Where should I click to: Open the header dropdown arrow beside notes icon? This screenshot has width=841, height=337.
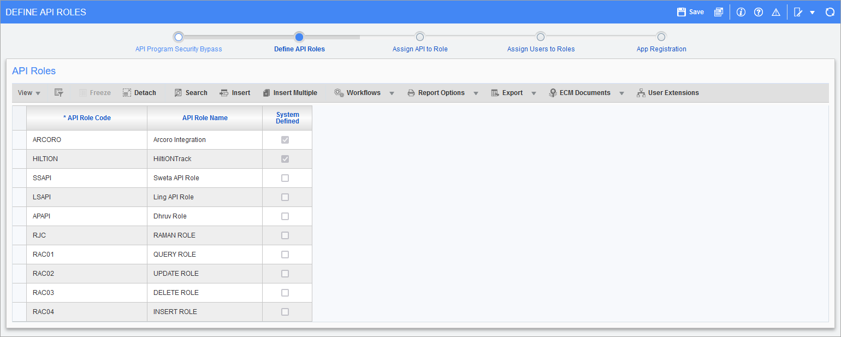coord(813,13)
